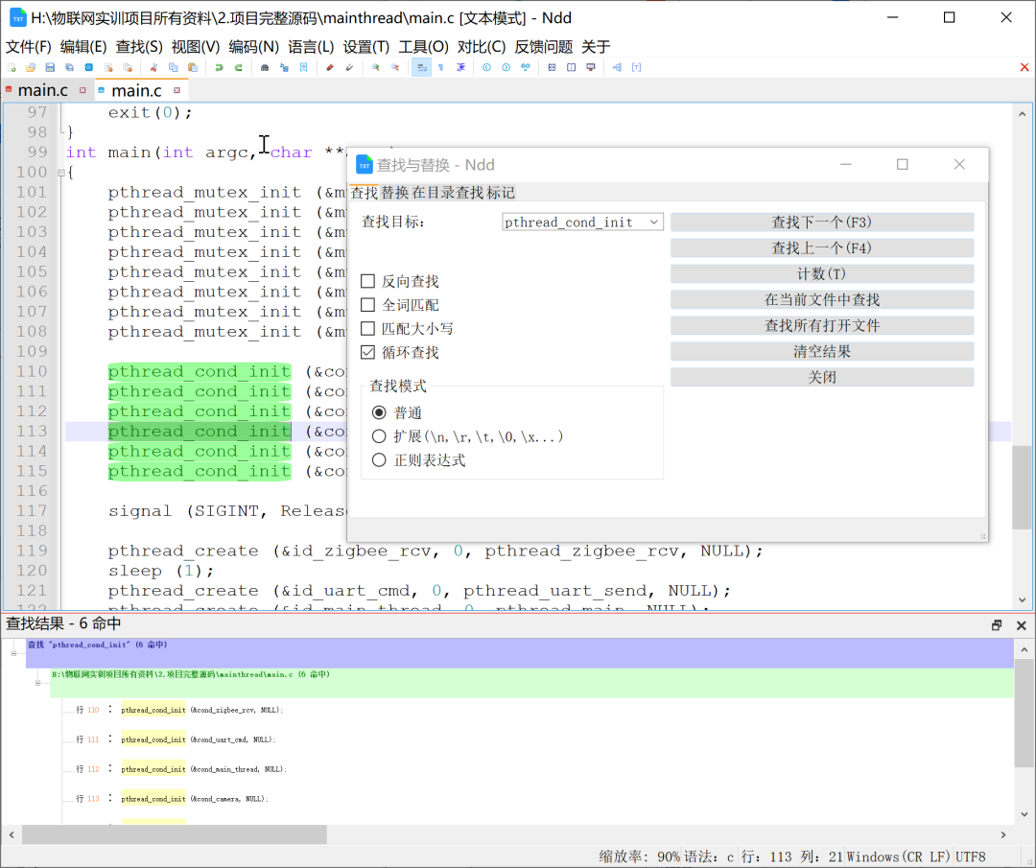Image resolution: width=1036 pixels, height=868 pixels.
Task: Switch to the second main.c tab
Action: tap(137, 89)
